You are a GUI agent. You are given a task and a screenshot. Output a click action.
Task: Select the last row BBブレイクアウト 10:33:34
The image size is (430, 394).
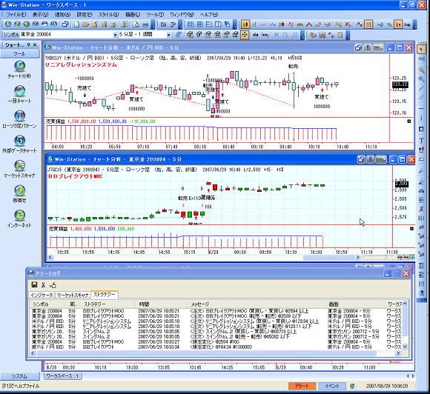pos(216,347)
